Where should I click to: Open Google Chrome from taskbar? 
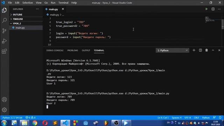tap(35, 123)
